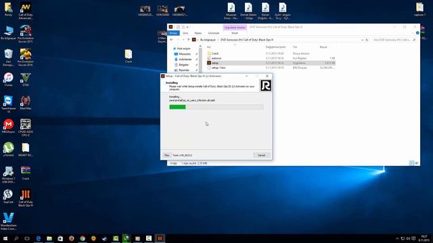Screen dimensions: 433x243
Task: Open the Giriş ribbon tab
Action: (185, 33)
